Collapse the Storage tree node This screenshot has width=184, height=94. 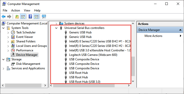tap(3, 60)
